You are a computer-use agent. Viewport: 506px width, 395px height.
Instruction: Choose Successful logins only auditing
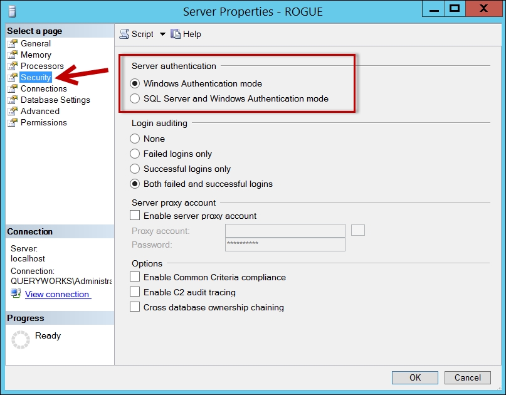pyautogui.click(x=135, y=169)
